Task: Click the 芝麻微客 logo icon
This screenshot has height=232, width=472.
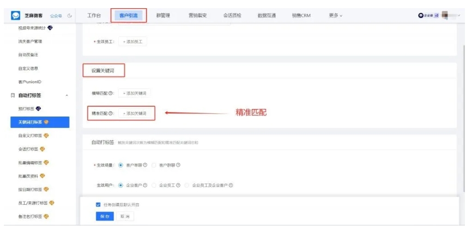Action: coord(15,15)
